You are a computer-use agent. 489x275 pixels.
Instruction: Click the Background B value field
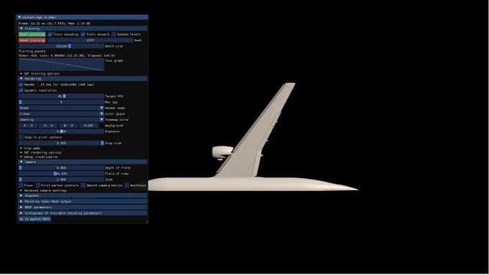pos(68,126)
